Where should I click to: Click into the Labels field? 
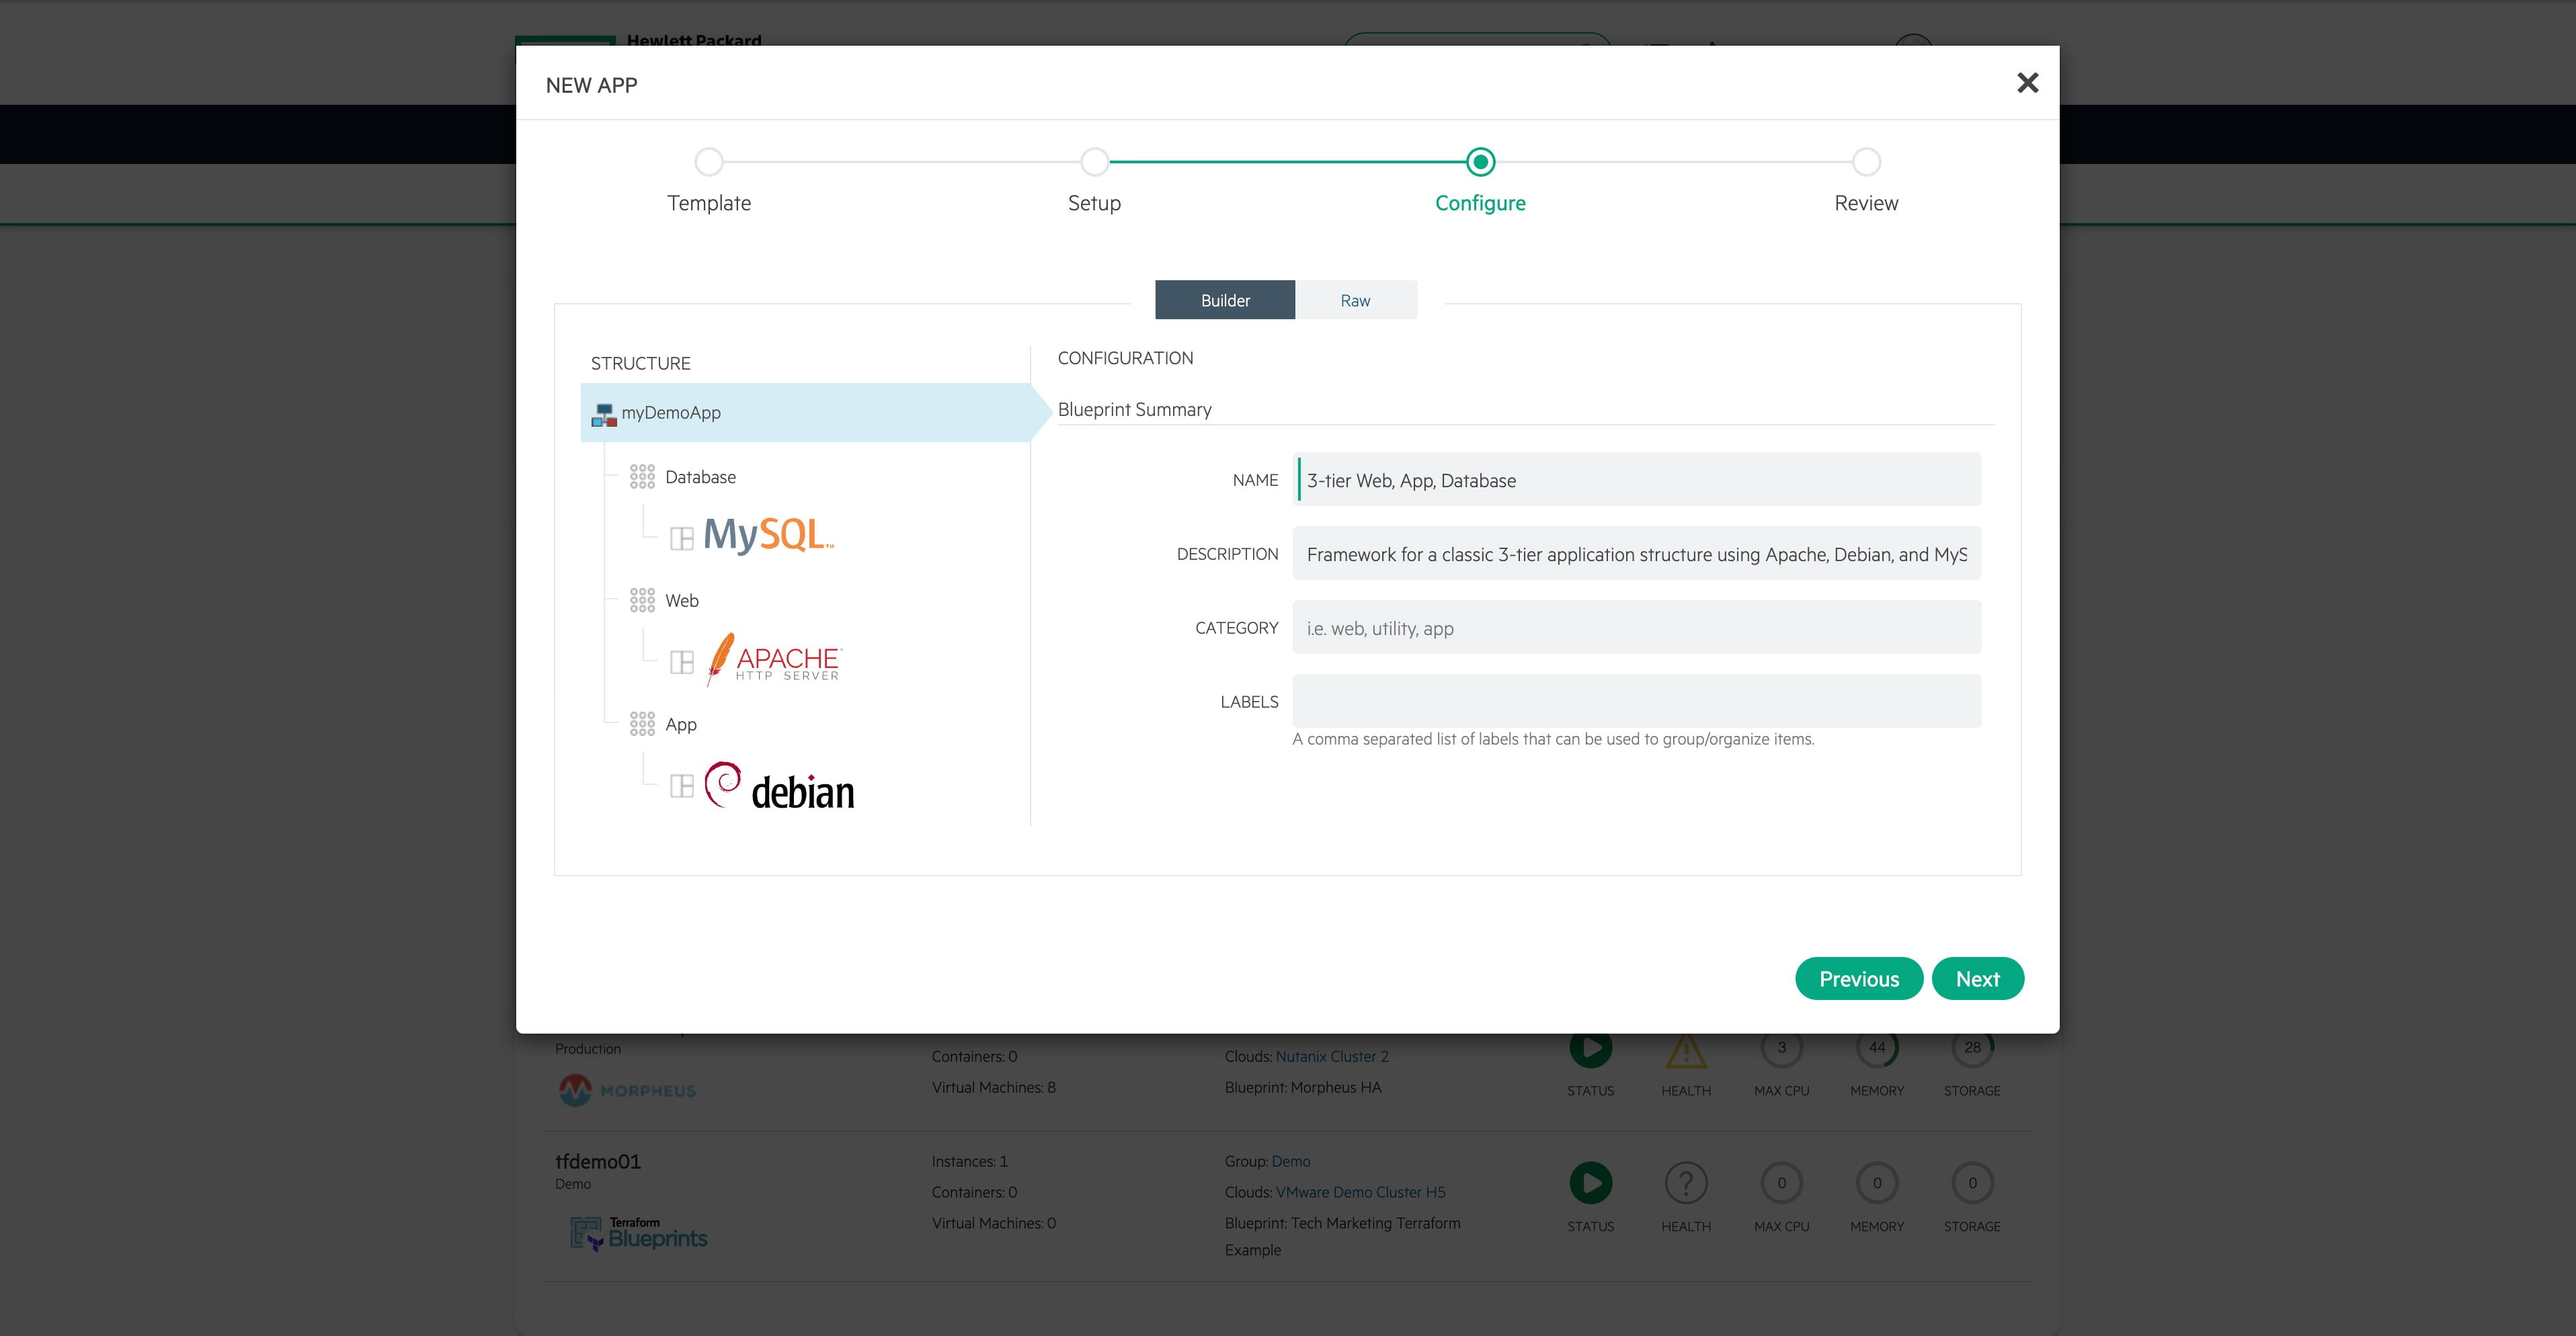point(1636,702)
